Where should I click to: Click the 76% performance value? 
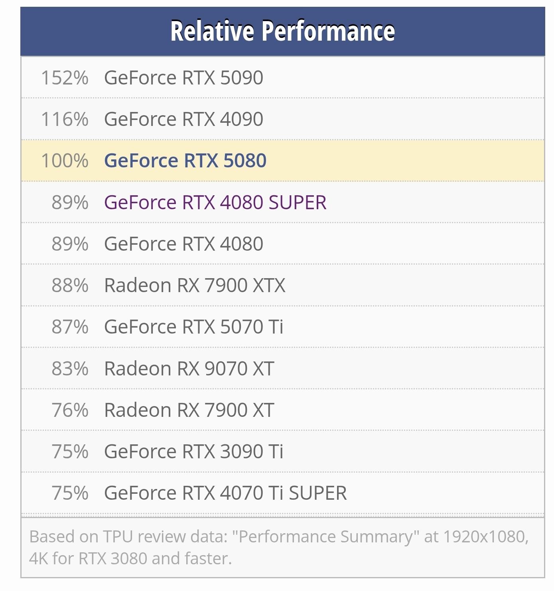[x=70, y=410]
